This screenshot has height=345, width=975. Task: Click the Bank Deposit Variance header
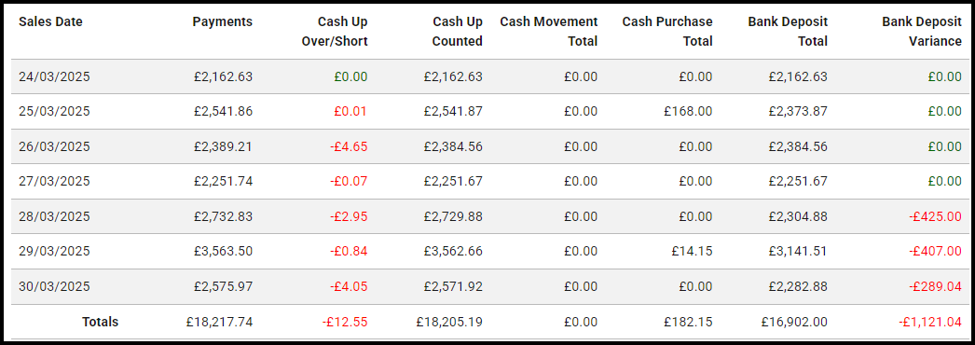point(922,32)
